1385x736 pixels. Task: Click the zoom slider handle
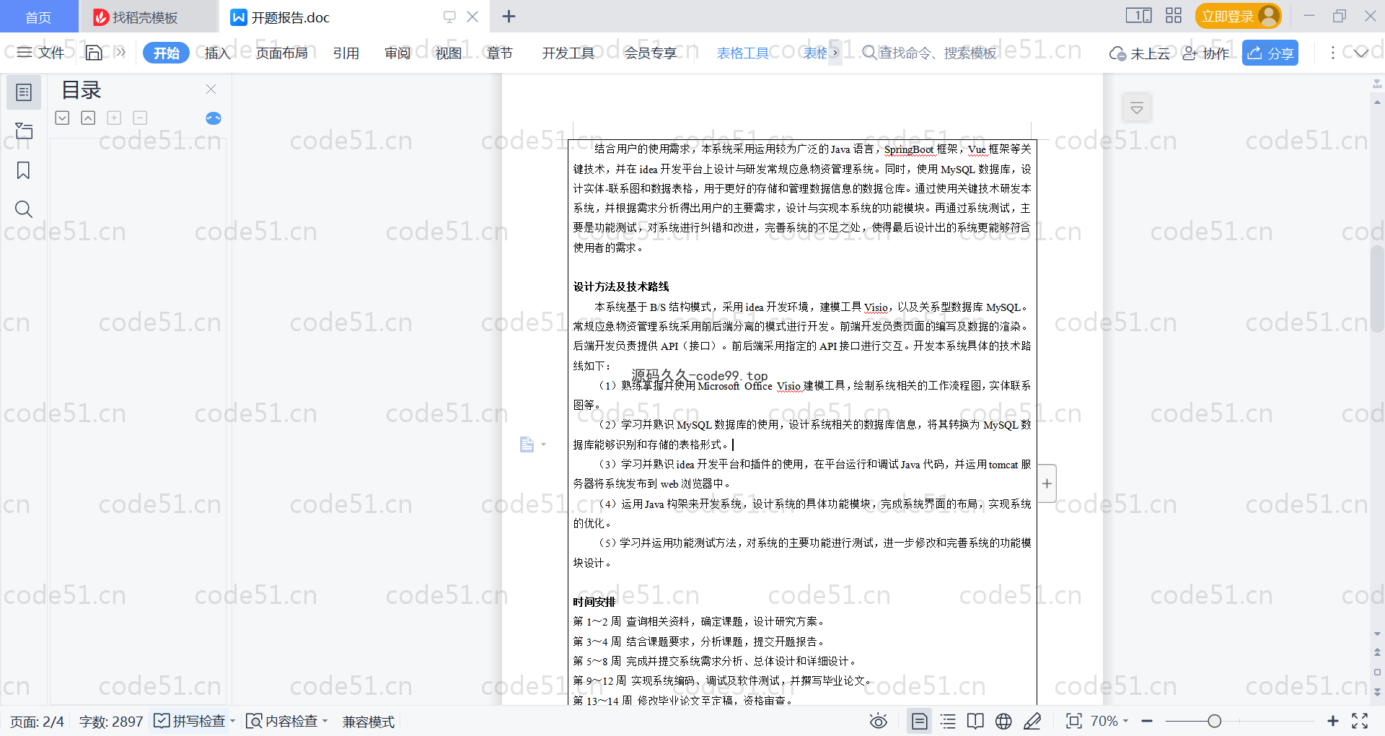(x=1215, y=721)
